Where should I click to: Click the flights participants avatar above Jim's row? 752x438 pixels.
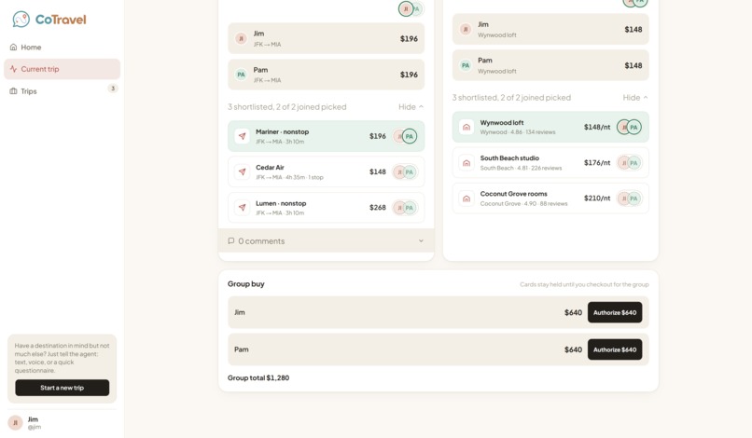(406, 8)
